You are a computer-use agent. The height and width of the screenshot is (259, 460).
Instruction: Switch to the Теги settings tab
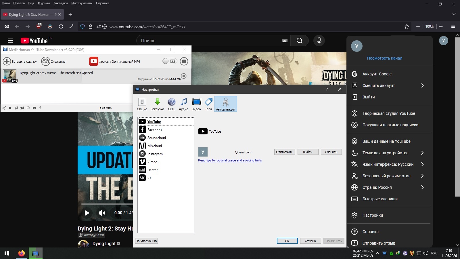(x=208, y=104)
